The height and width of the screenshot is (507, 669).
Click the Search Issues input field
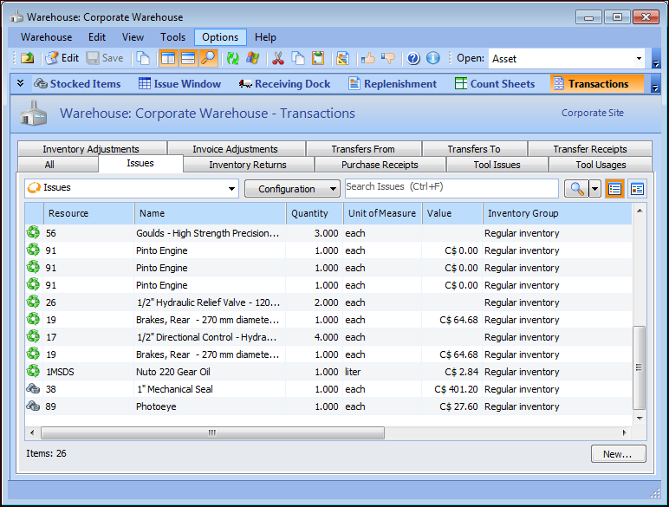click(x=451, y=188)
